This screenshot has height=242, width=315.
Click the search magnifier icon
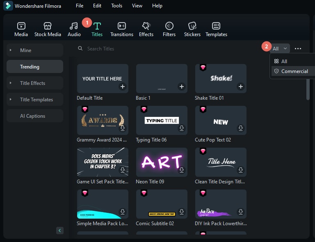click(80, 48)
